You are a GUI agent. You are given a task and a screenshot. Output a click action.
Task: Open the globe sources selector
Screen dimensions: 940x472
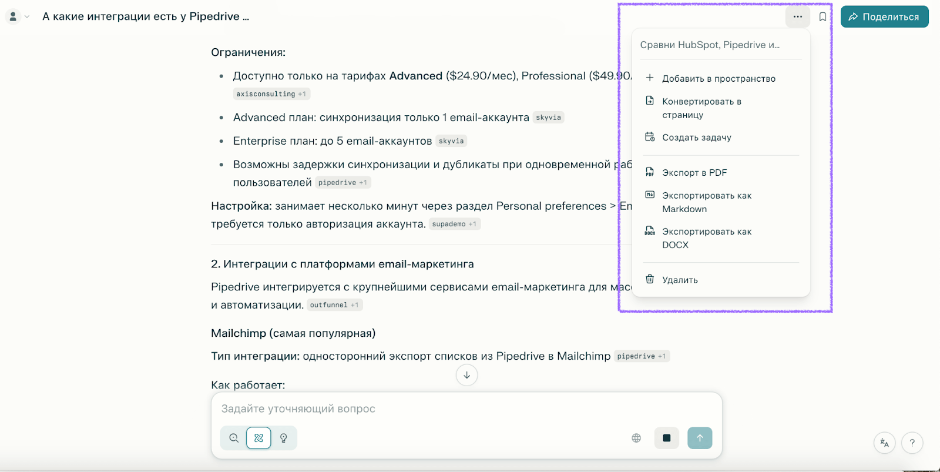(x=636, y=438)
